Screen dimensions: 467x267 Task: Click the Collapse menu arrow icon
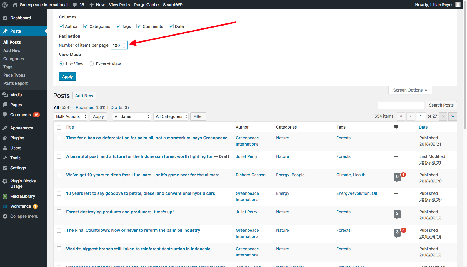point(5,216)
